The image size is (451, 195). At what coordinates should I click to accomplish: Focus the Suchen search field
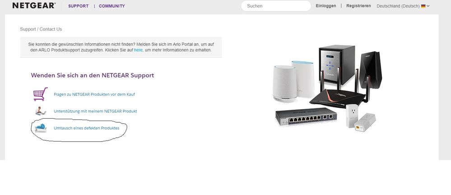pyautogui.click(x=276, y=6)
